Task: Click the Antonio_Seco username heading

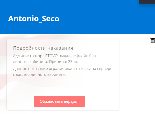Action: 34,19
